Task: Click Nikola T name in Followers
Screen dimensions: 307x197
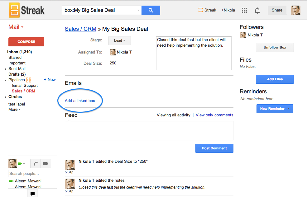Action: 255,35
